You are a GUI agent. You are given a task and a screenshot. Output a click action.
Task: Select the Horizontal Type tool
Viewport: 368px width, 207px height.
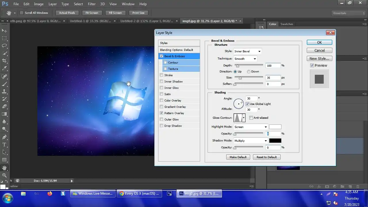[4, 145]
